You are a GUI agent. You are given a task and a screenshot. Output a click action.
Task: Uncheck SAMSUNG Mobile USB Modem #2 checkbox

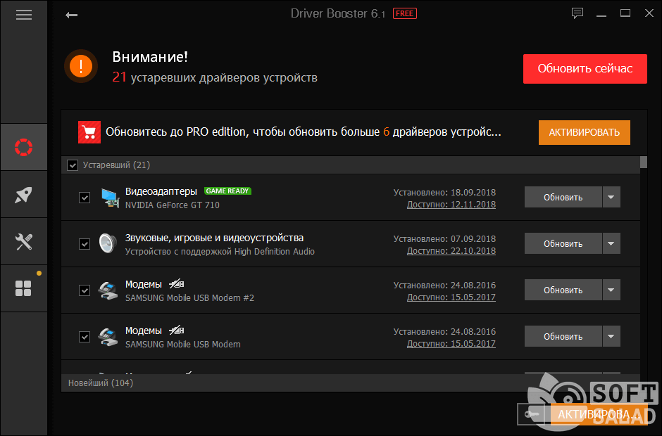[x=85, y=290]
